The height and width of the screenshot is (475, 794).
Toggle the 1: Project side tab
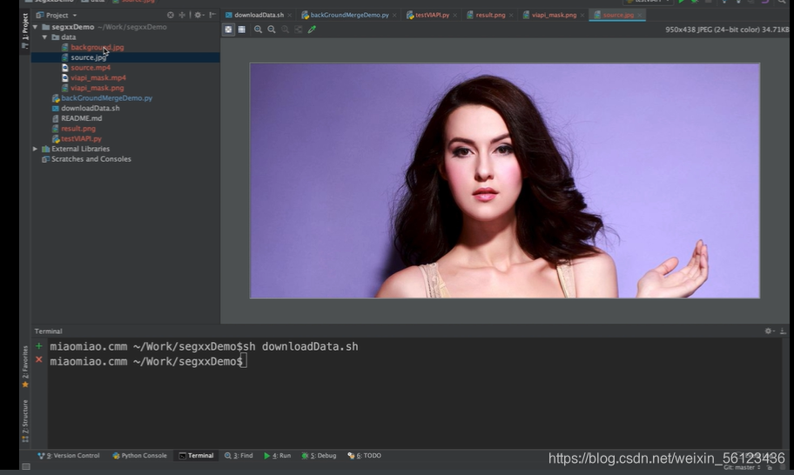[x=24, y=30]
